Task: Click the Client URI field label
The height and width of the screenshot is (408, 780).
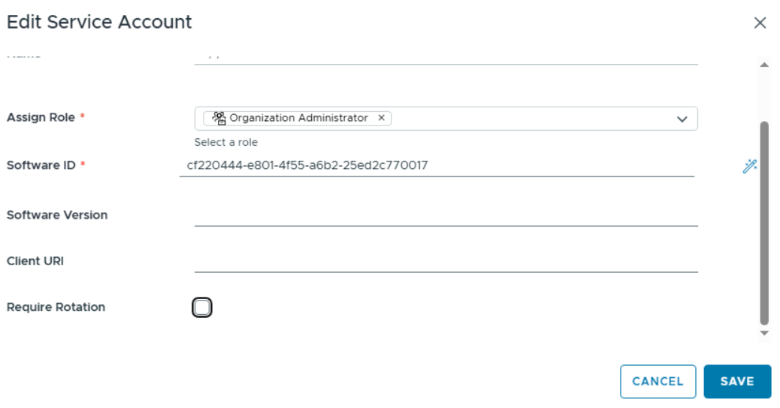Action: coord(35,261)
